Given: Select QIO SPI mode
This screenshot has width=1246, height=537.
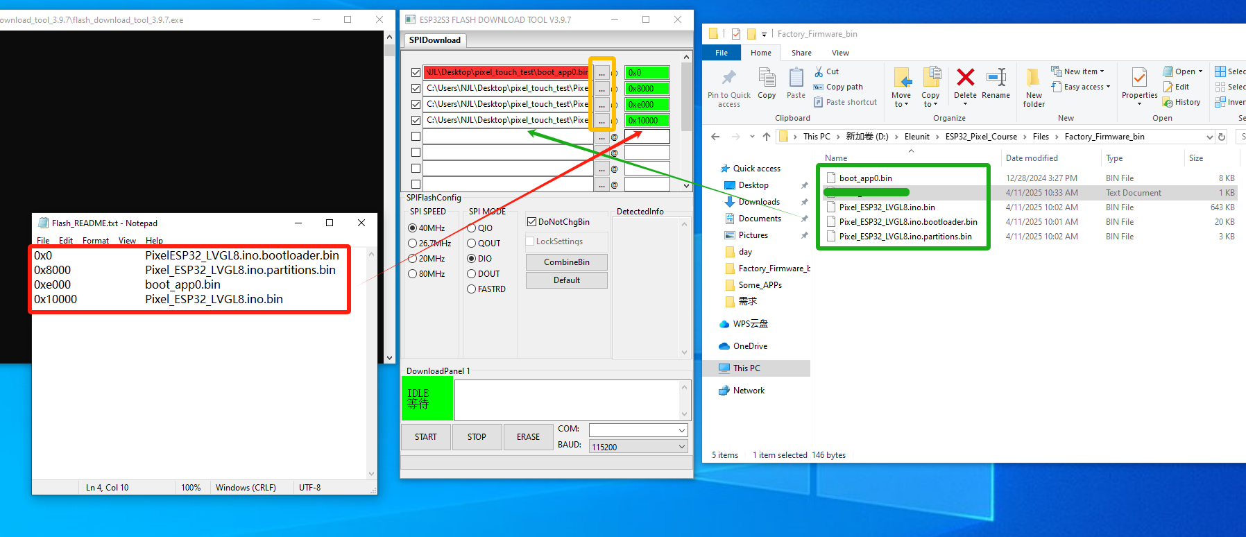Looking at the screenshot, I should (x=472, y=228).
